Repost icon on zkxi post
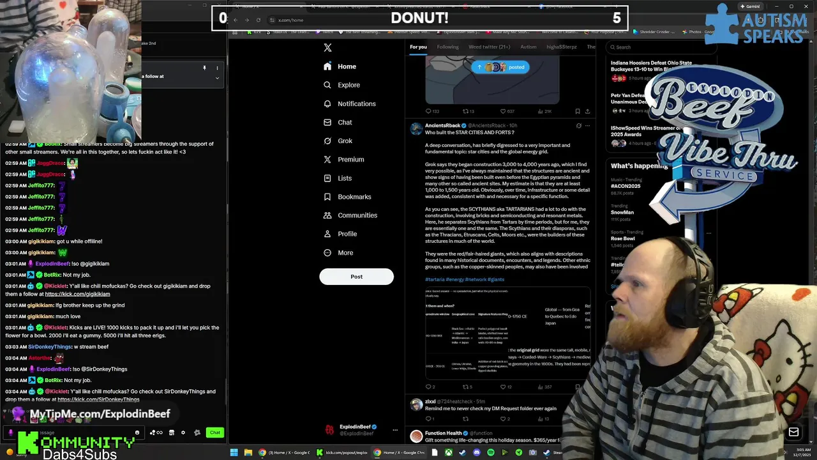Viewport: 817px width, 460px height. pyautogui.click(x=465, y=418)
